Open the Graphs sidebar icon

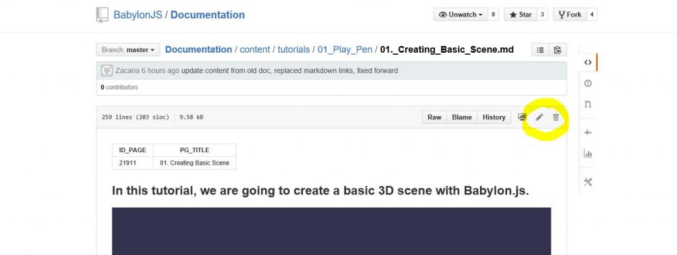588,154
